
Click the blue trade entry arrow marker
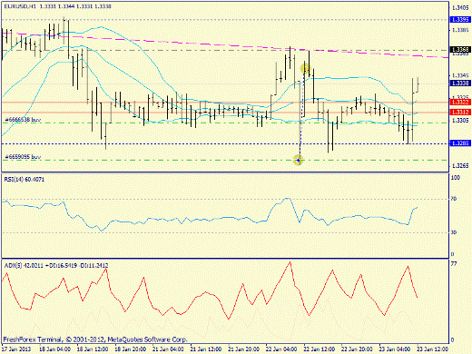click(299, 160)
